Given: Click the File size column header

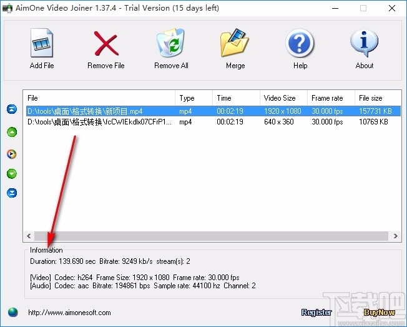Looking at the screenshot, I should [378, 98].
